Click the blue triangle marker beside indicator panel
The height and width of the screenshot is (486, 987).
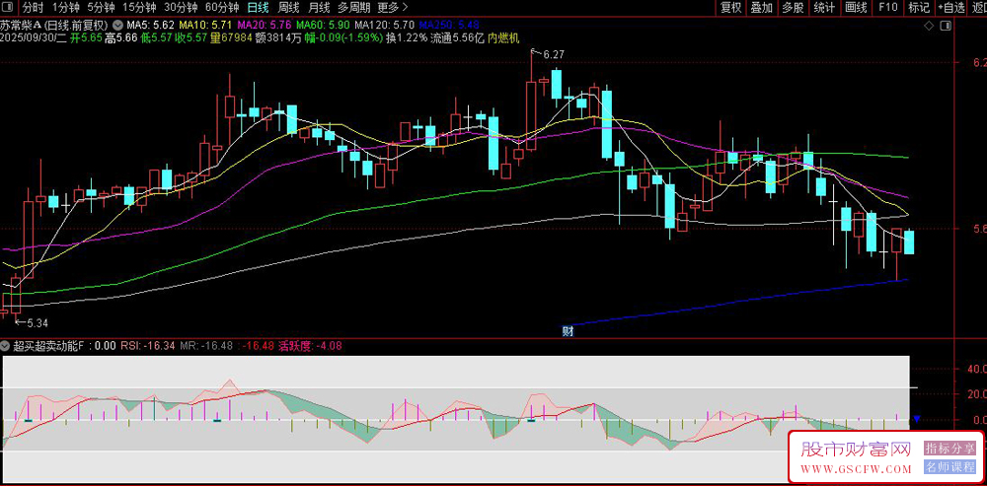[917, 419]
